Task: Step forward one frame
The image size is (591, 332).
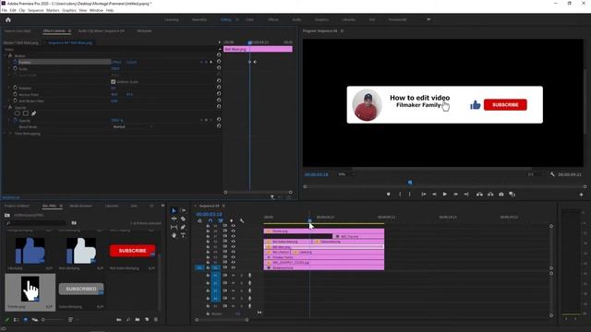Action: [x=455, y=195]
